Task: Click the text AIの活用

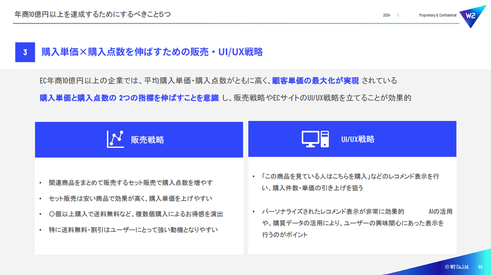Action: pos(440,212)
